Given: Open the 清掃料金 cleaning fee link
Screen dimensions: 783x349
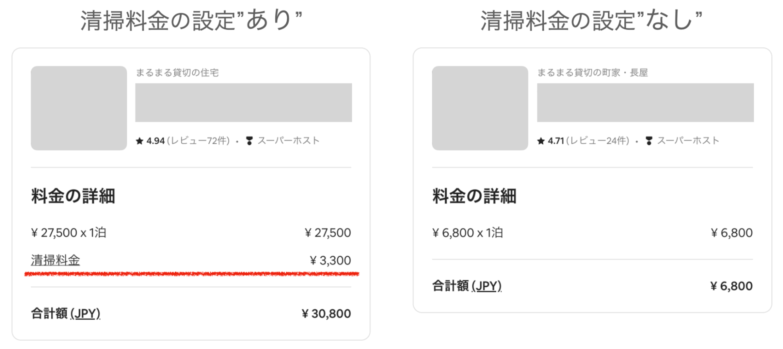Looking at the screenshot, I should point(55,260).
